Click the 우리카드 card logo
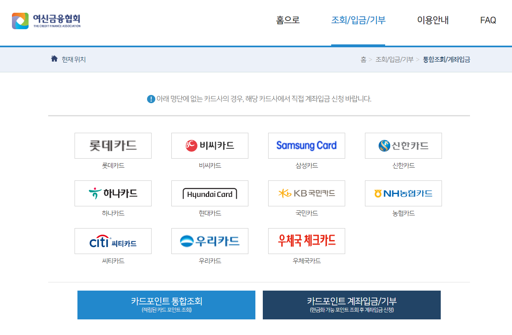Viewport: 512px width, 335px height. (x=210, y=241)
